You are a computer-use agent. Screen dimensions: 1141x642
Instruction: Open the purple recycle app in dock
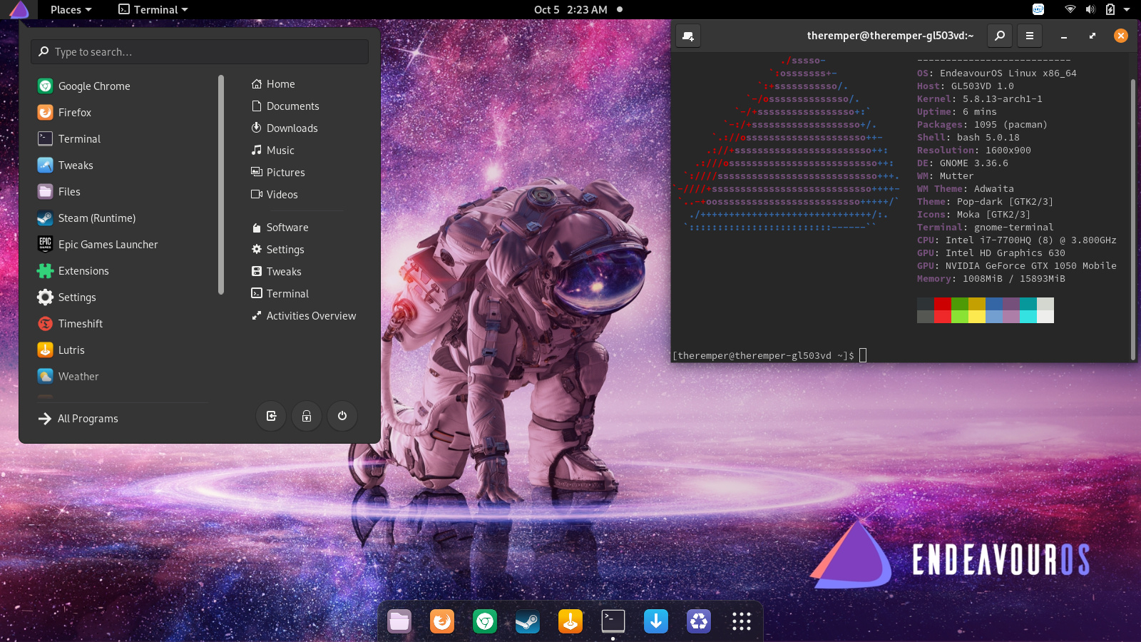point(699,621)
